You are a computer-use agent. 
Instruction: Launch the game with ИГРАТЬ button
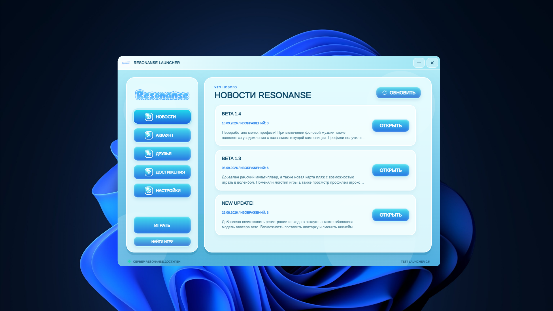[162, 225]
